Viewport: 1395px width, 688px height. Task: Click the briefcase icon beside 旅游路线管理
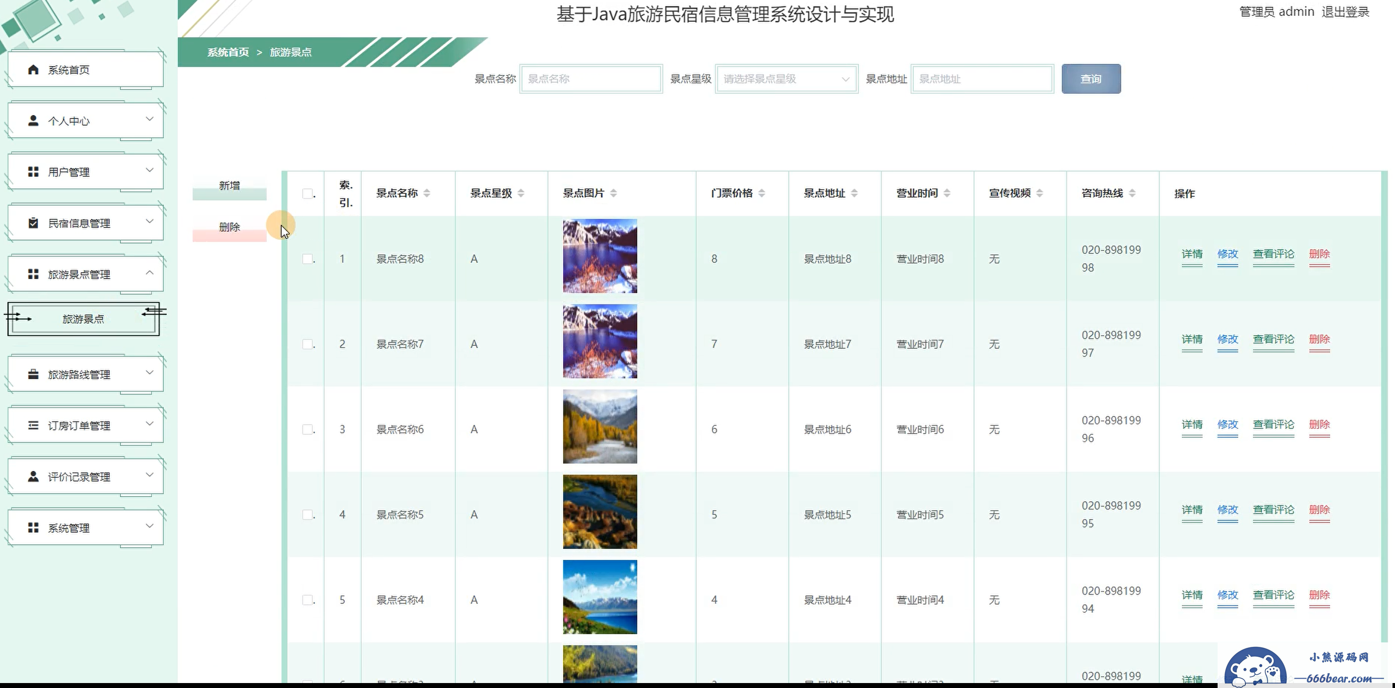[x=33, y=374]
